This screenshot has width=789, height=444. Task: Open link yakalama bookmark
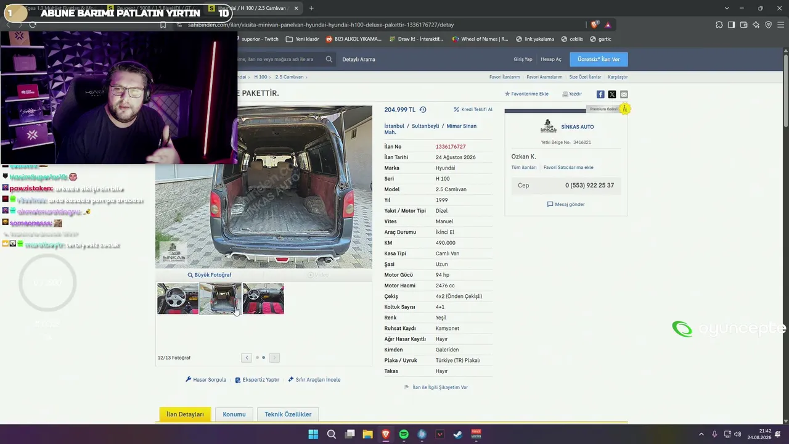tap(535, 39)
